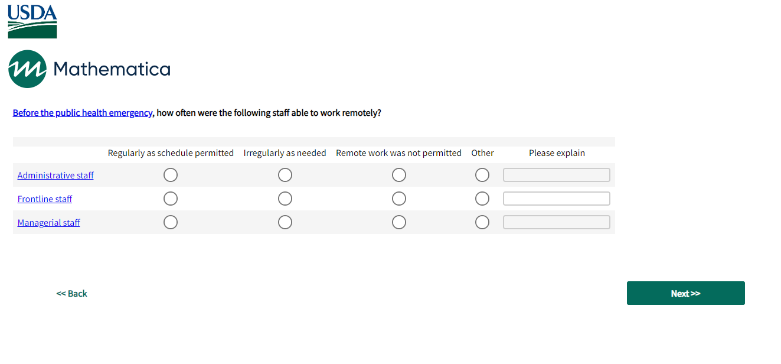Open the Managerial staff definition link
Image resolution: width=781 pixels, height=364 pixels.
[x=49, y=223]
